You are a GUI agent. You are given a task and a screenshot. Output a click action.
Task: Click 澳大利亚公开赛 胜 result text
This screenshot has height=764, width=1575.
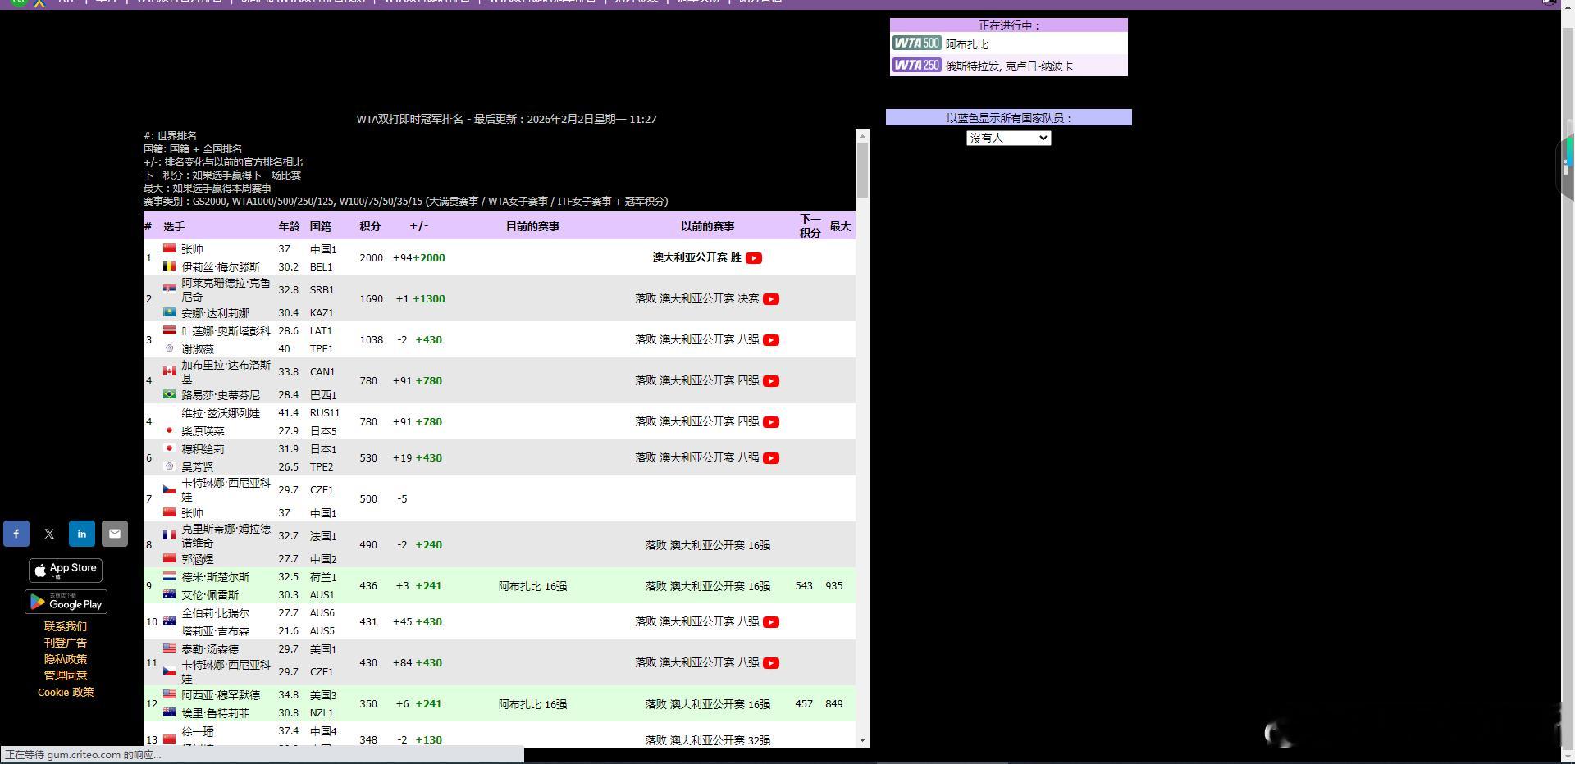pos(696,257)
